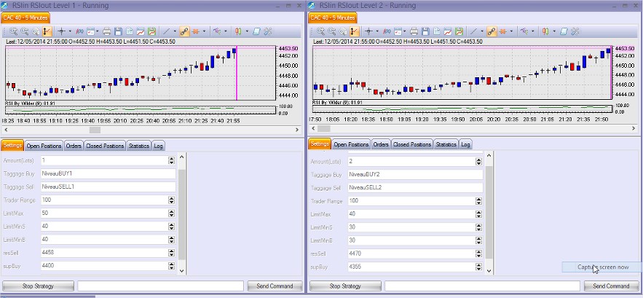Open the f(x) indicators tool in Level 1
This screenshot has height=298, width=643.
click(79, 31)
